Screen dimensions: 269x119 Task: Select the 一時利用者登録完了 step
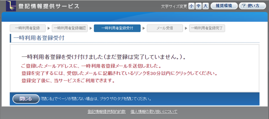(x=207, y=28)
